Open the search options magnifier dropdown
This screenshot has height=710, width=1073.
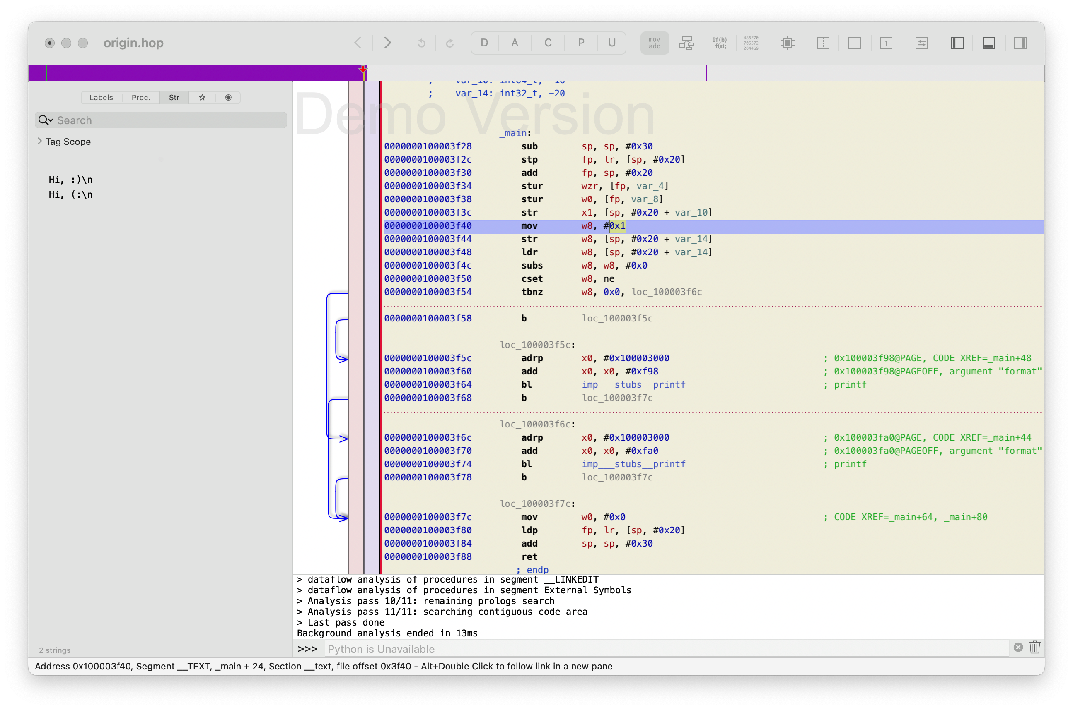tap(45, 120)
